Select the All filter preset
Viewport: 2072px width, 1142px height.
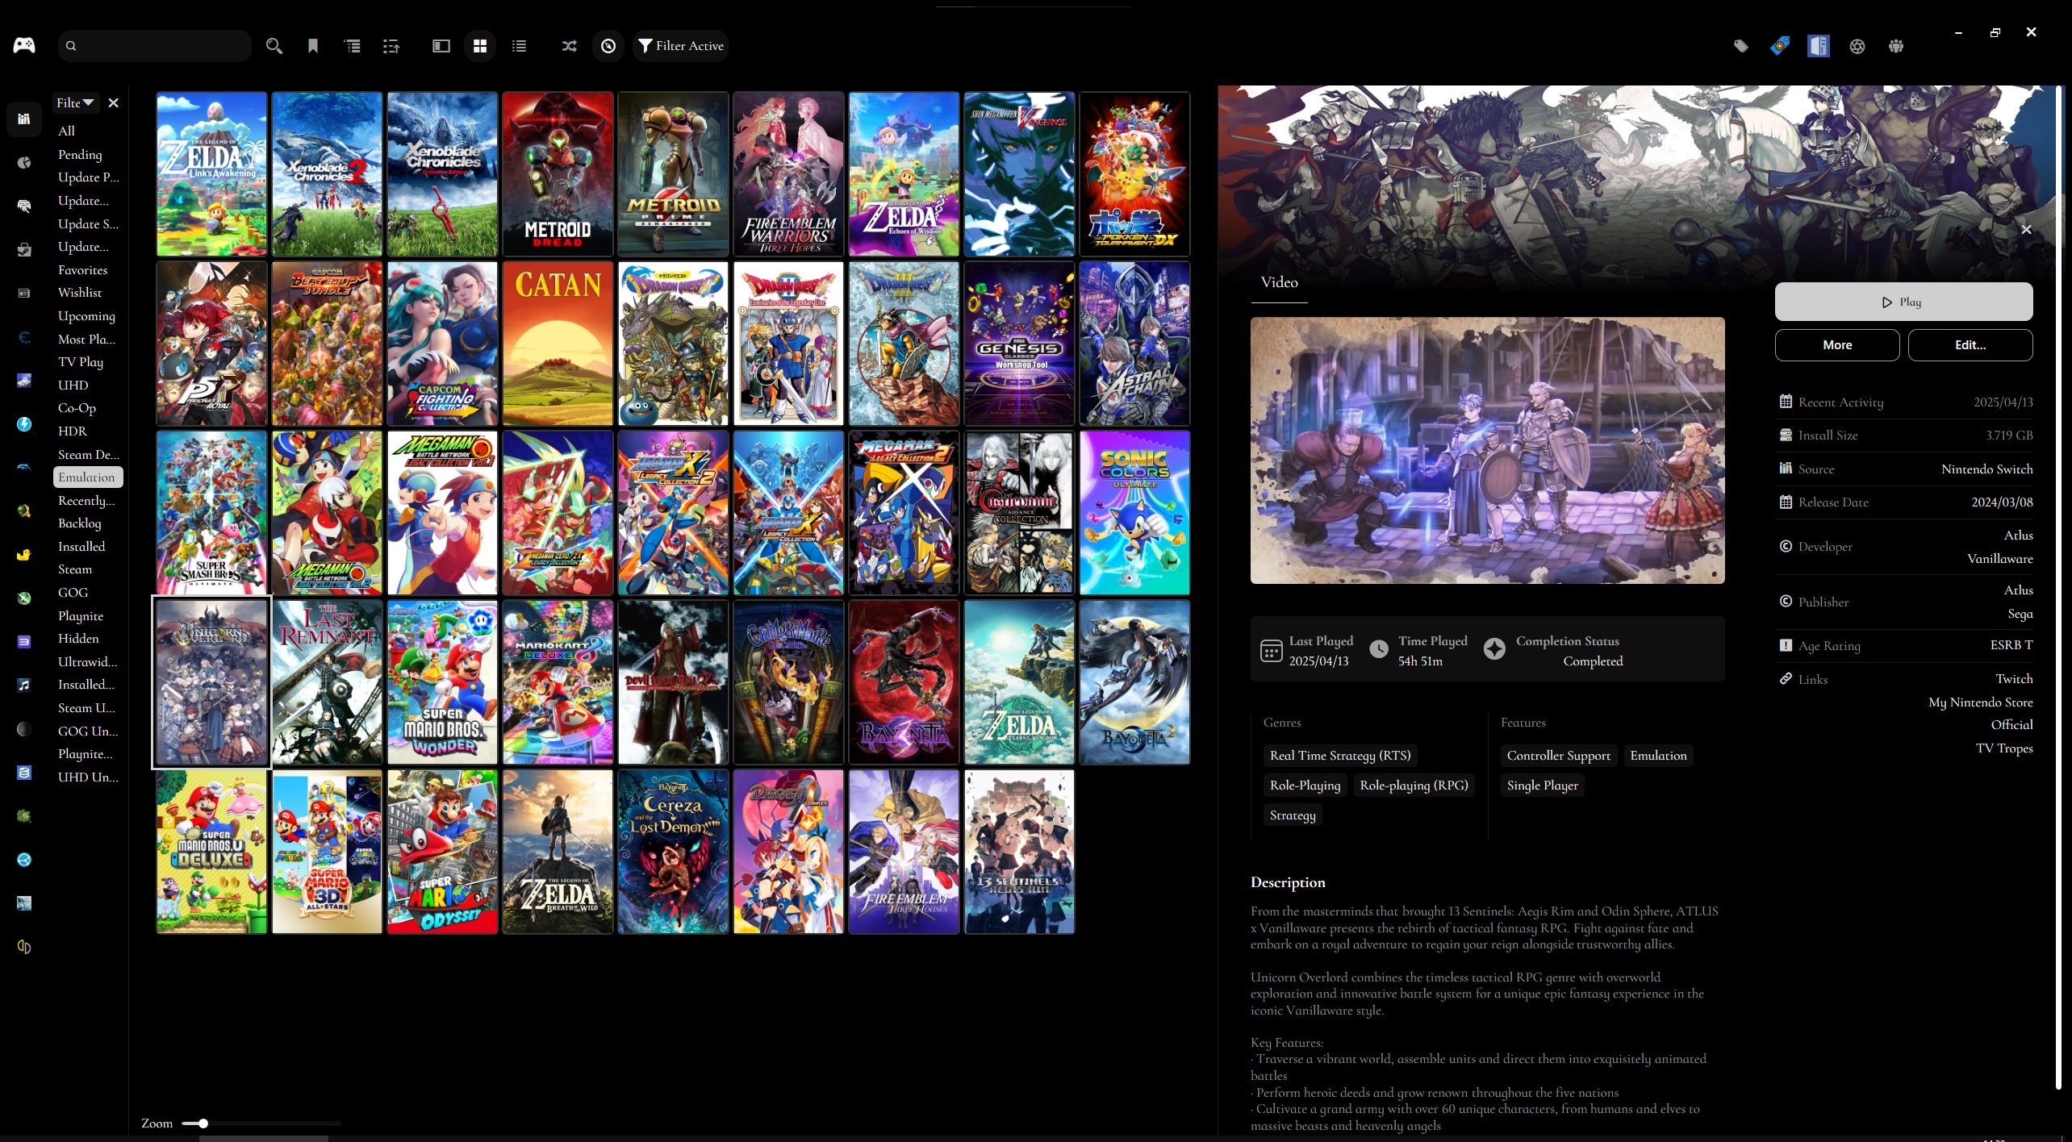pyautogui.click(x=66, y=131)
